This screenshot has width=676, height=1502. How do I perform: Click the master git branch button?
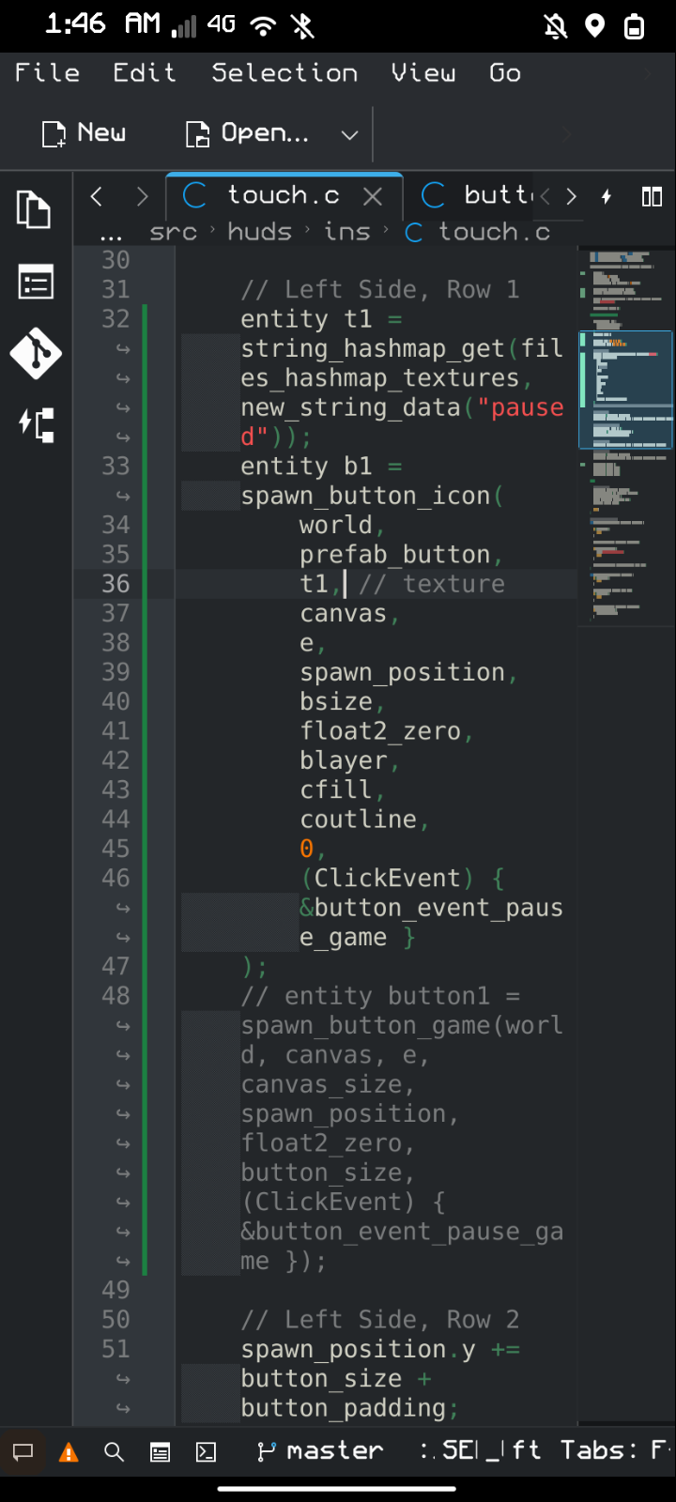pyautogui.click(x=321, y=1451)
